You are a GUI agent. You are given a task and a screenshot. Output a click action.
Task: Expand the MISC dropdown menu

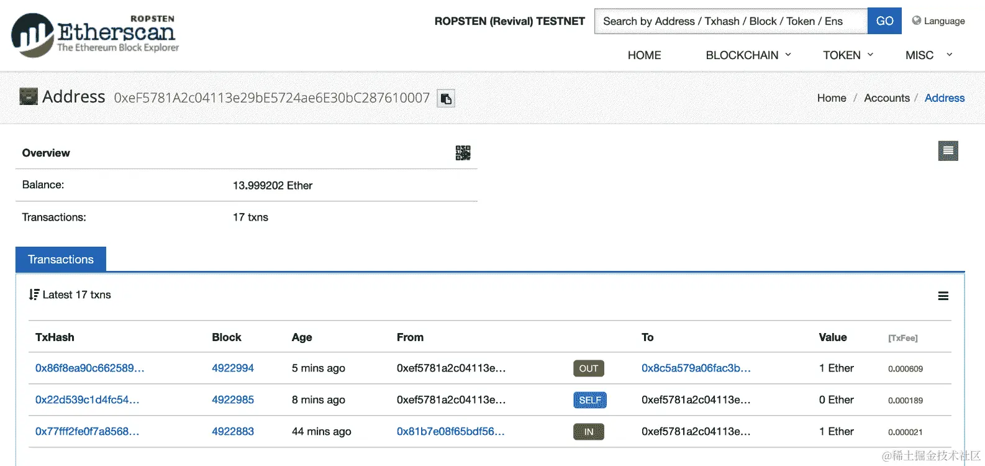point(928,55)
